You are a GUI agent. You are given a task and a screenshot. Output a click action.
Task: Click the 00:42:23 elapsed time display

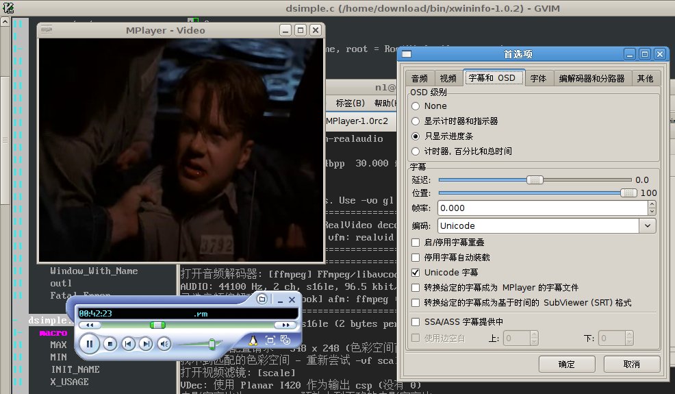click(96, 314)
